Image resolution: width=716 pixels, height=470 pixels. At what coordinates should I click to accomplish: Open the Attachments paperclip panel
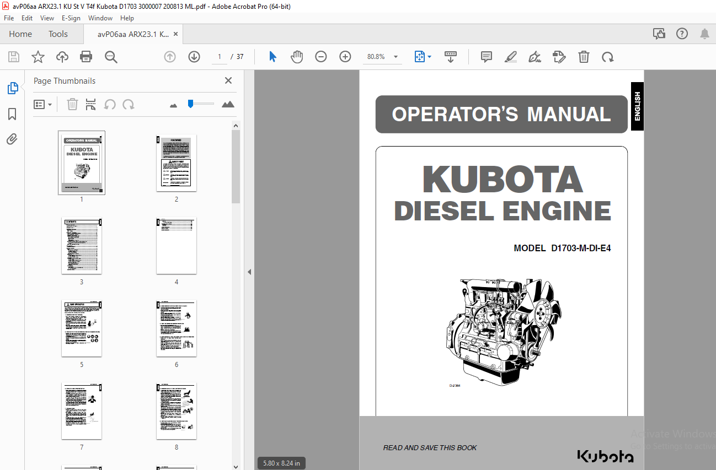(x=12, y=139)
